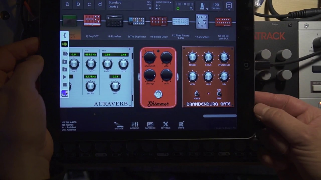The image size is (321, 180).
Task: Click the AuraVerb LATE knob
Action: [x=123, y=64]
